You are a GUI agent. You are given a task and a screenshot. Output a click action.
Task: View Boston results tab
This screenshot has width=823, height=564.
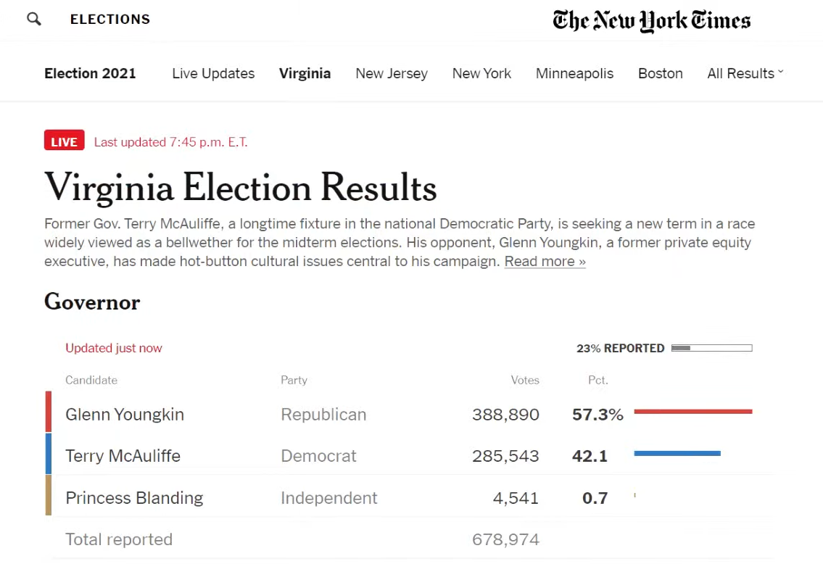click(x=661, y=73)
